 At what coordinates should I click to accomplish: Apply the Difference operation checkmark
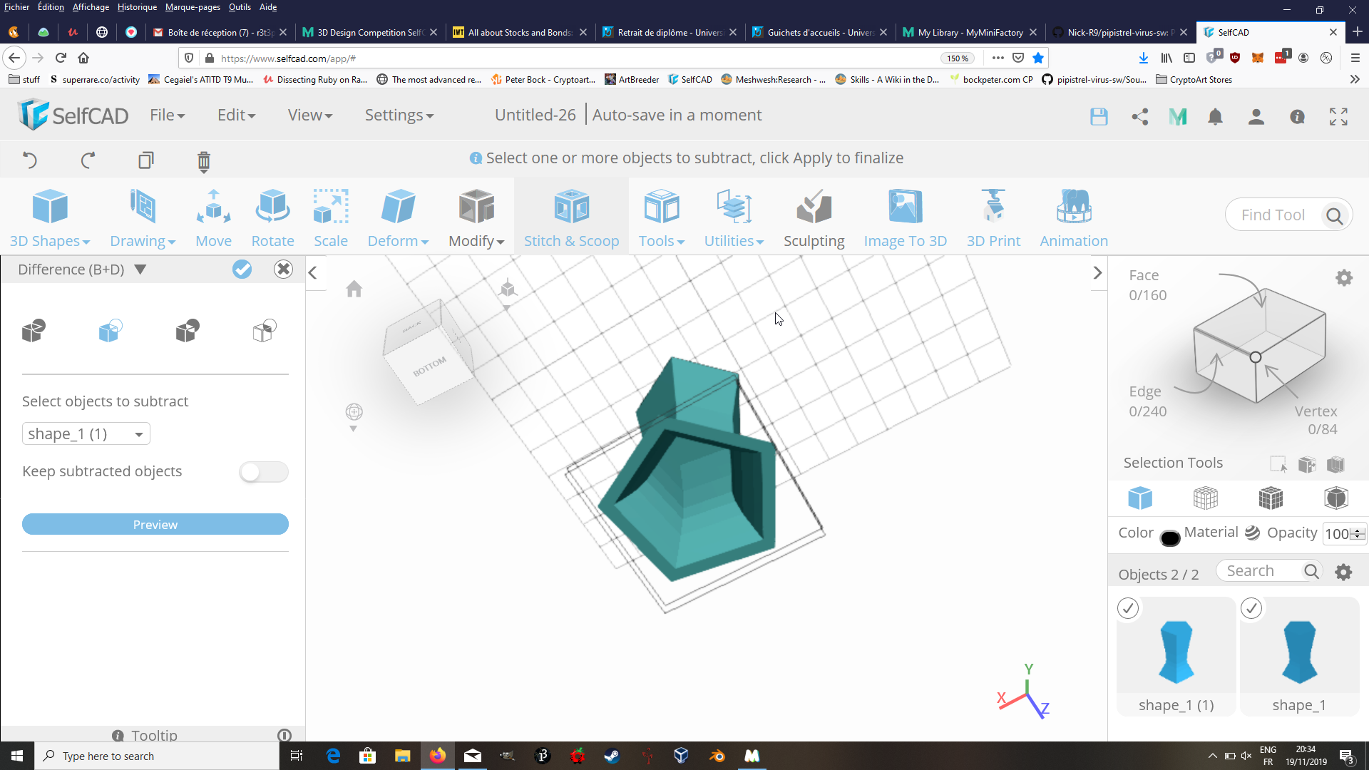click(x=242, y=269)
